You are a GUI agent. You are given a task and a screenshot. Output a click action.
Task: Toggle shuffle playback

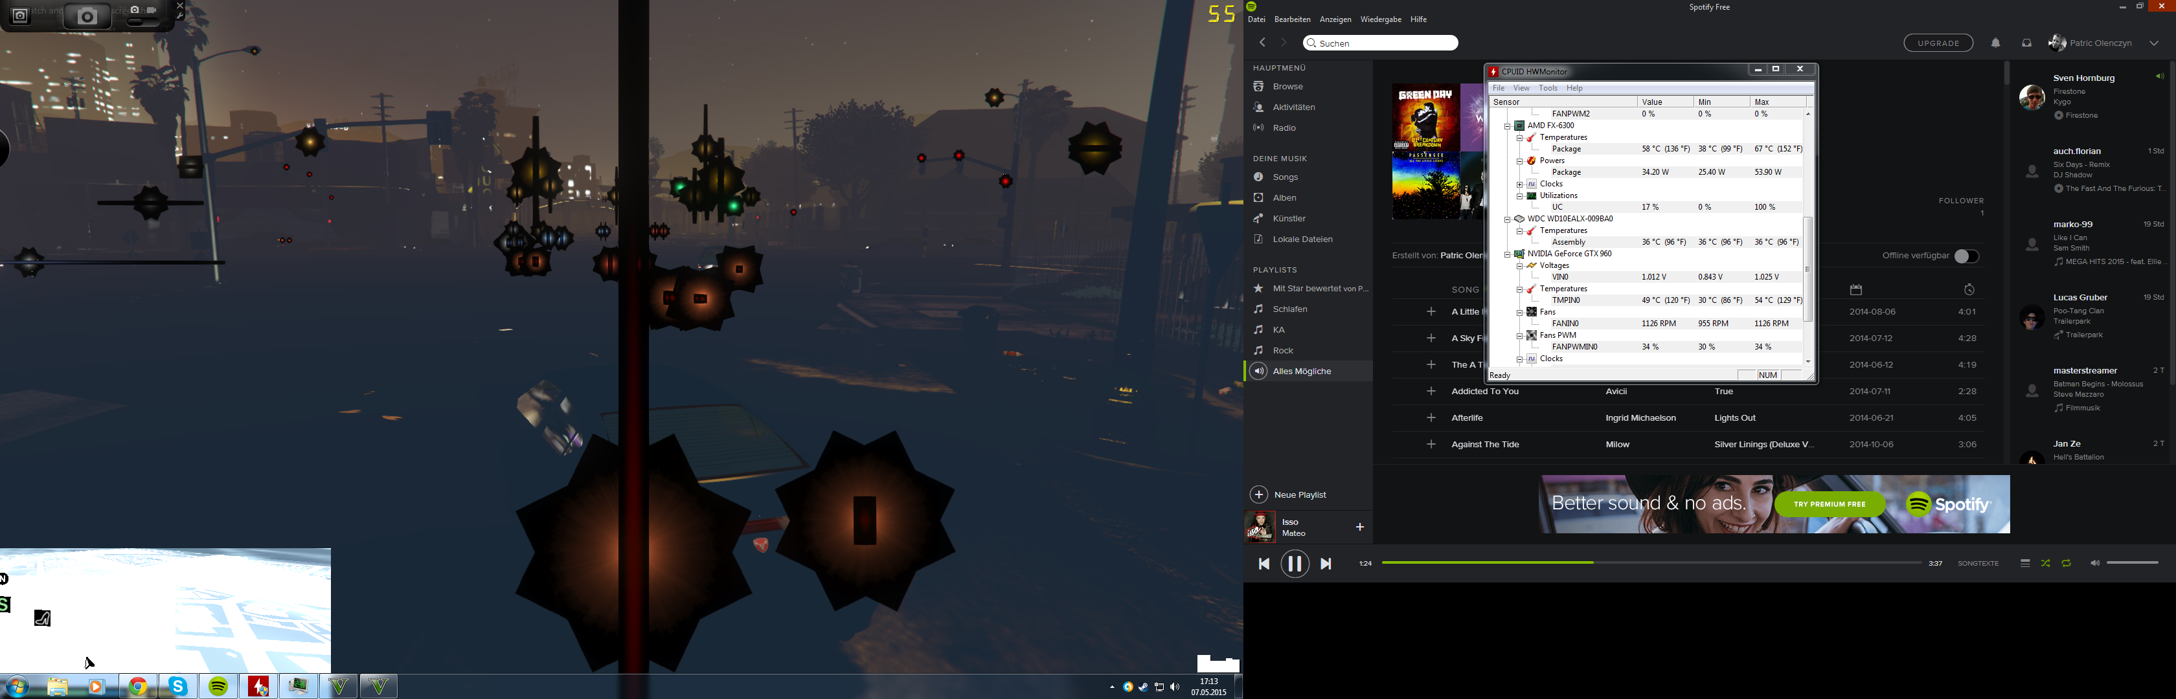pos(2045,563)
